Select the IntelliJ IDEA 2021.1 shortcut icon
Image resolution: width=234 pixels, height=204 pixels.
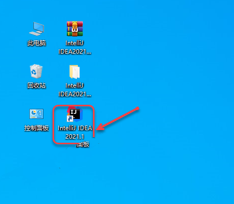point(75,114)
